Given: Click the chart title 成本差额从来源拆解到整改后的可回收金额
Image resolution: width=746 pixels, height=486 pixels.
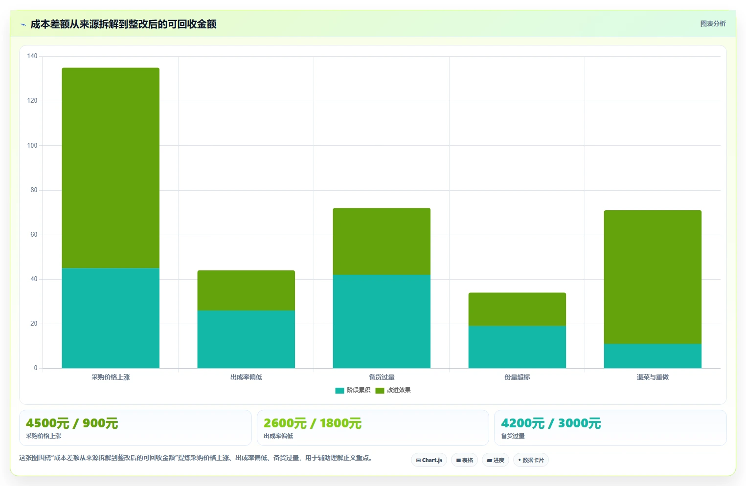Looking at the screenshot, I should pos(123,24).
